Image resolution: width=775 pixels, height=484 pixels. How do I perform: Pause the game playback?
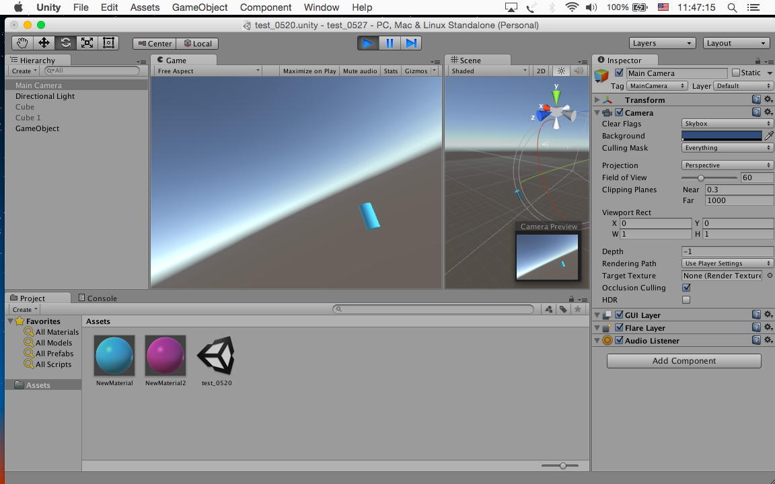[x=390, y=43]
